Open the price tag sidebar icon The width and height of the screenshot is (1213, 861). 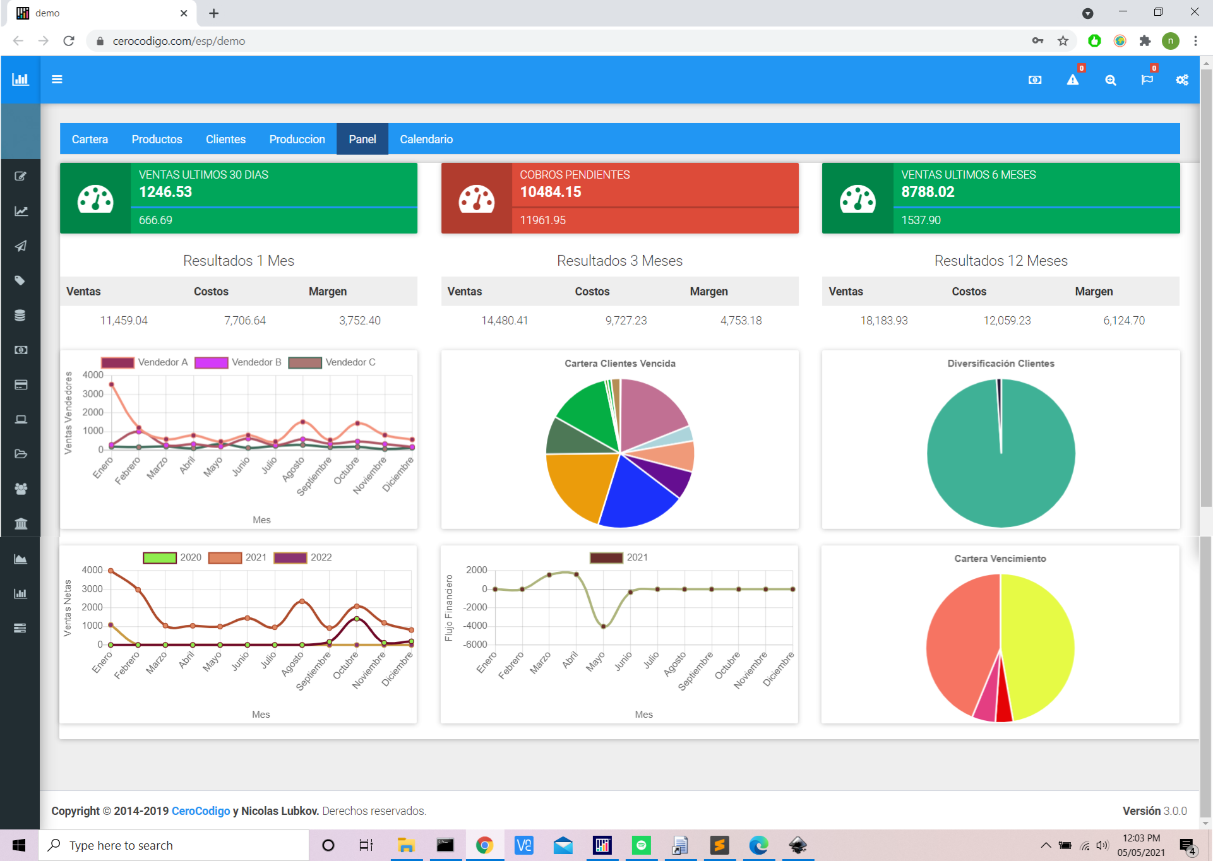pyautogui.click(x=21, y=281)
